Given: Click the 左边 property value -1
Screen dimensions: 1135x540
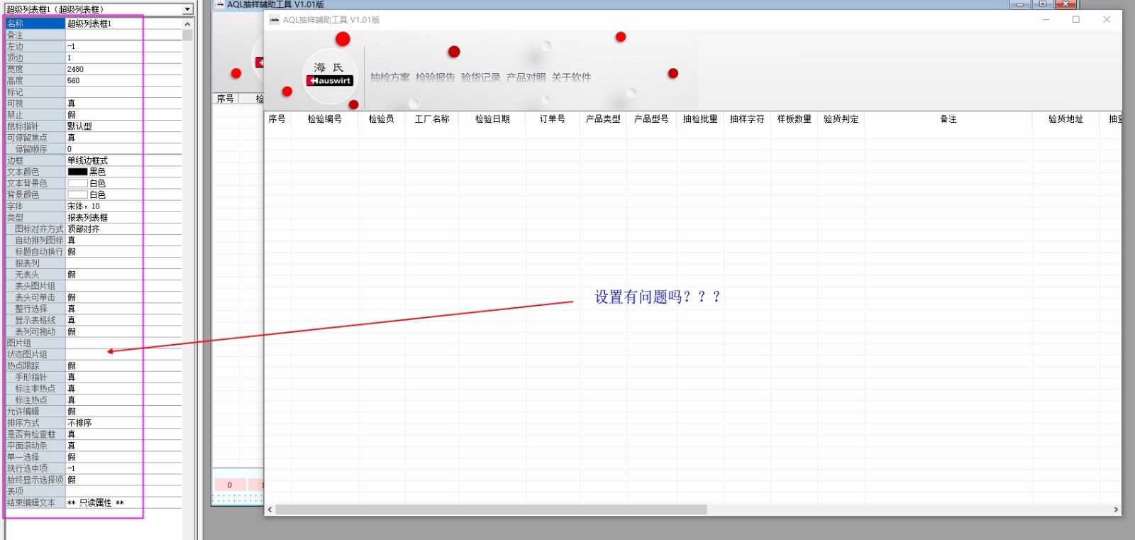Looking at the screenshot, I should [123, 46].
